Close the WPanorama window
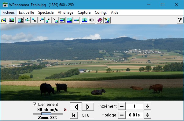The width and height of the screenshot is (184, 121). click(177, 5)
